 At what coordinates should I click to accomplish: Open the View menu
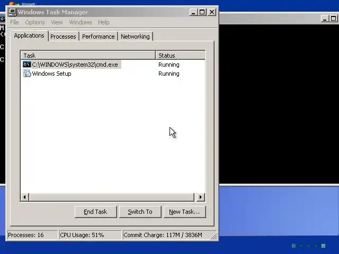pyautogui.click(x=57, y=22)
